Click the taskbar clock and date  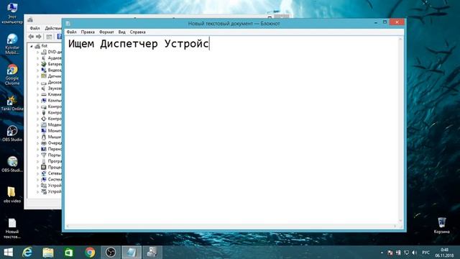(x=444, y=253)
